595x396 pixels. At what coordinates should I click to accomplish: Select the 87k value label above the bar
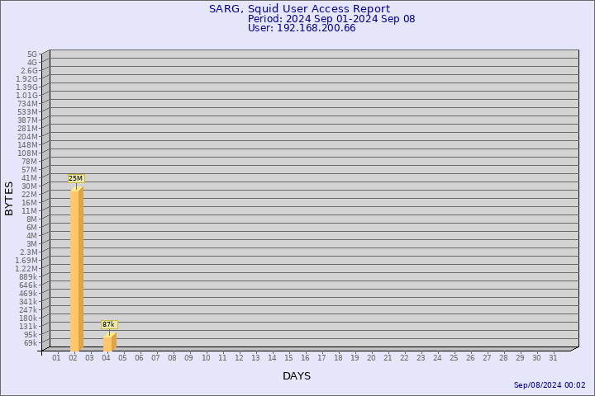pos(108,324)
